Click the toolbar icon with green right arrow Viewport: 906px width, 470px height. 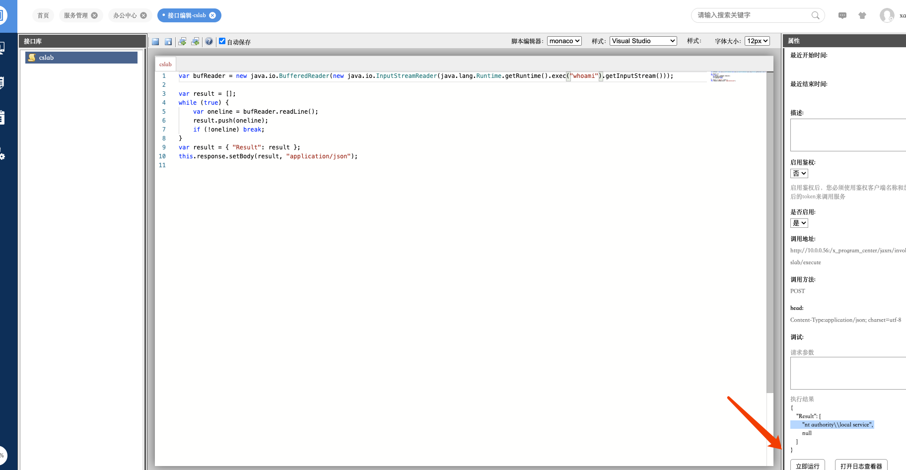click(182, 42)
